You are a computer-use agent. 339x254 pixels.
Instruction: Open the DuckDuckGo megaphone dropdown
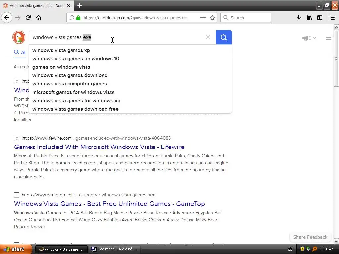(309, 38)
